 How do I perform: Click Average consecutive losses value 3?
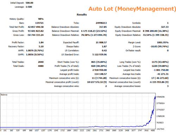click(x=168, y=86)
